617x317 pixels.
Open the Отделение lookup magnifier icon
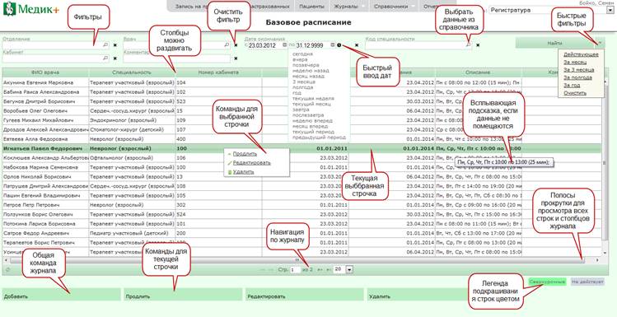point(105,45)
